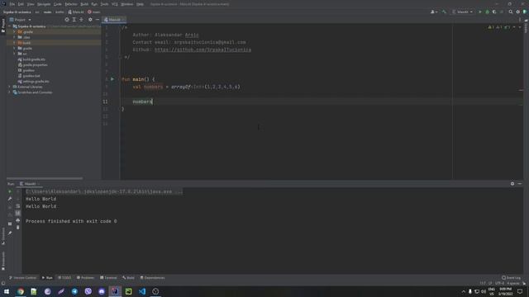529x297 pixels.
Task: Open the Dependencies tool window tab
Action: point(152,278)
